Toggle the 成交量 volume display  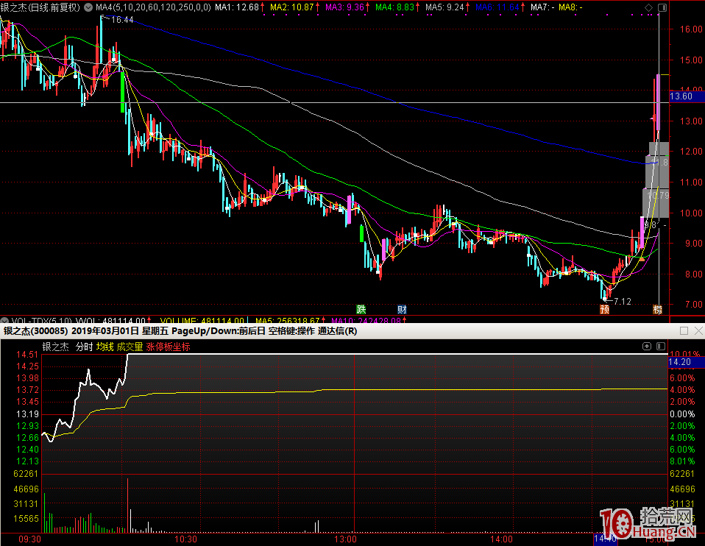pos(130,347)
